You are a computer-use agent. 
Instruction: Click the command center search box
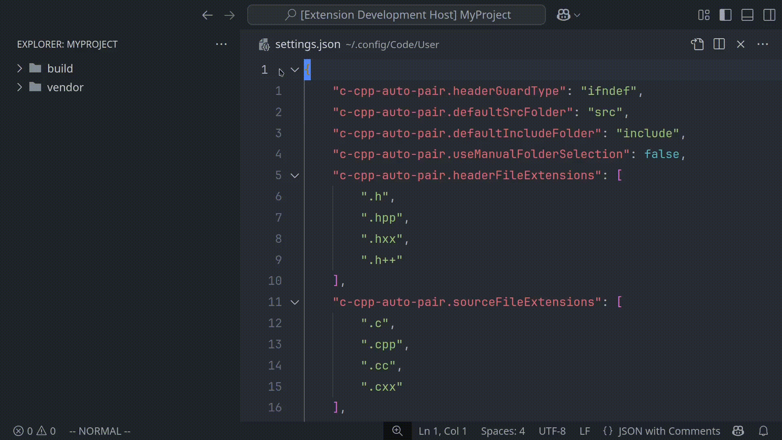(396, 15)
